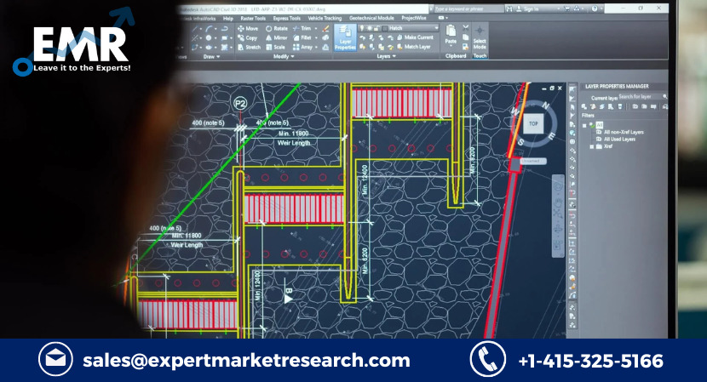Viewport: 707px width, 382px height.
Task: Toggle the layer Freeze tool
Action: [381, 37]
